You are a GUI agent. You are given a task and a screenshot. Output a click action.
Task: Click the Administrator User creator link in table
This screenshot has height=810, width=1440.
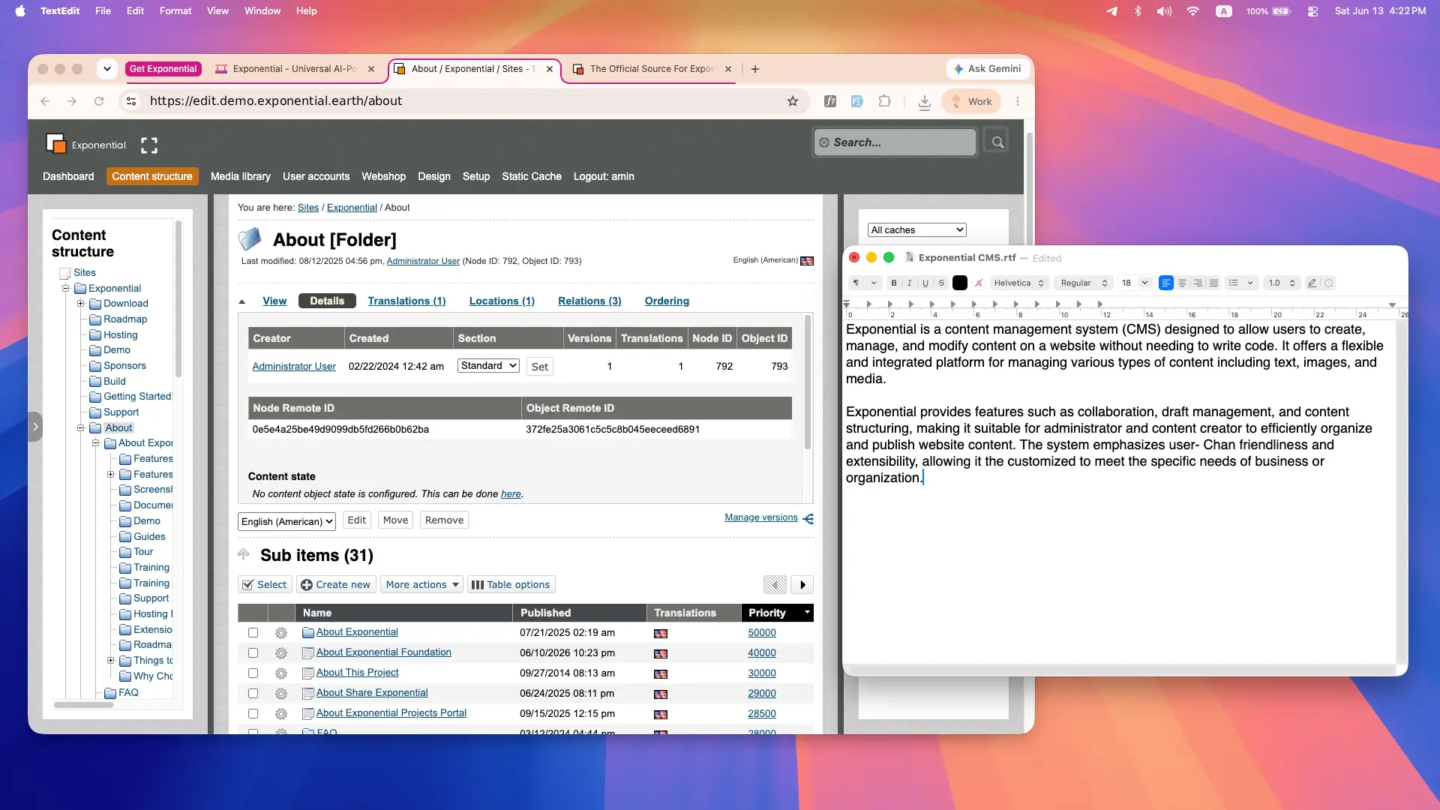294,367
